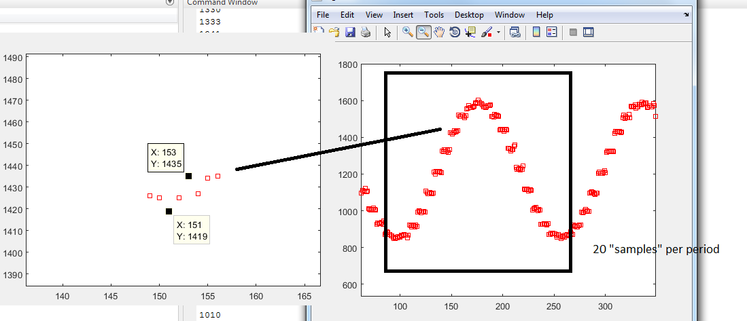Open the Edit menu
The height and width of the screenshot is (321, 747).
click(347, 15)
